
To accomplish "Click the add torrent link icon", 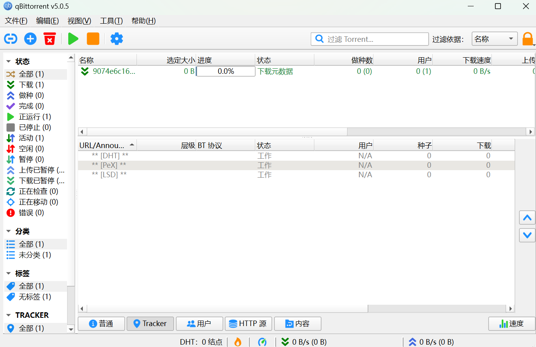I will click(11, 39).
